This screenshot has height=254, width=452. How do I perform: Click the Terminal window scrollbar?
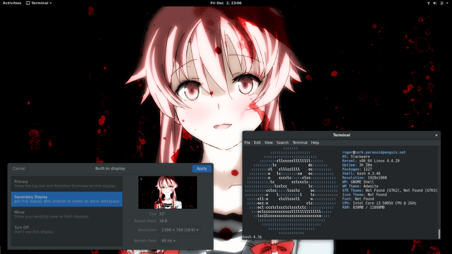coord(439,234)
